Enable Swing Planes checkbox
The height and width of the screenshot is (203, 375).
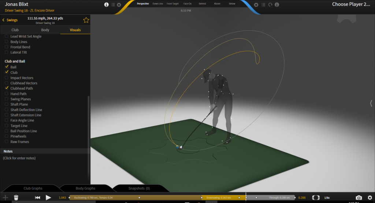pyautogui.click(x=7, y=99)
